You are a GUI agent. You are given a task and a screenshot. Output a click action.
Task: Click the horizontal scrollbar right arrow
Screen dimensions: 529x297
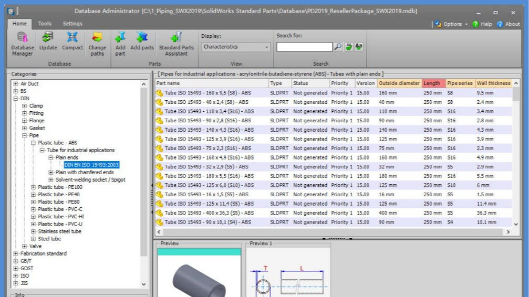tap(508, 232)
